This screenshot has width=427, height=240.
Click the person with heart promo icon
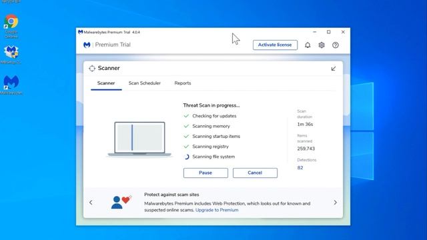[121, 202]
